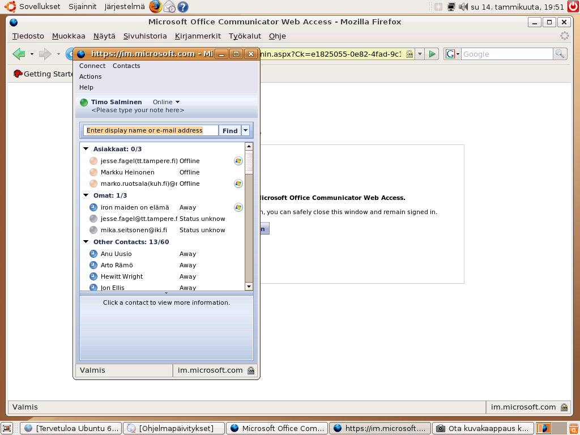This screenshot has width=580, height=435.
Task: Click the contact list scroll up arrow
Action: pos(249,147)
